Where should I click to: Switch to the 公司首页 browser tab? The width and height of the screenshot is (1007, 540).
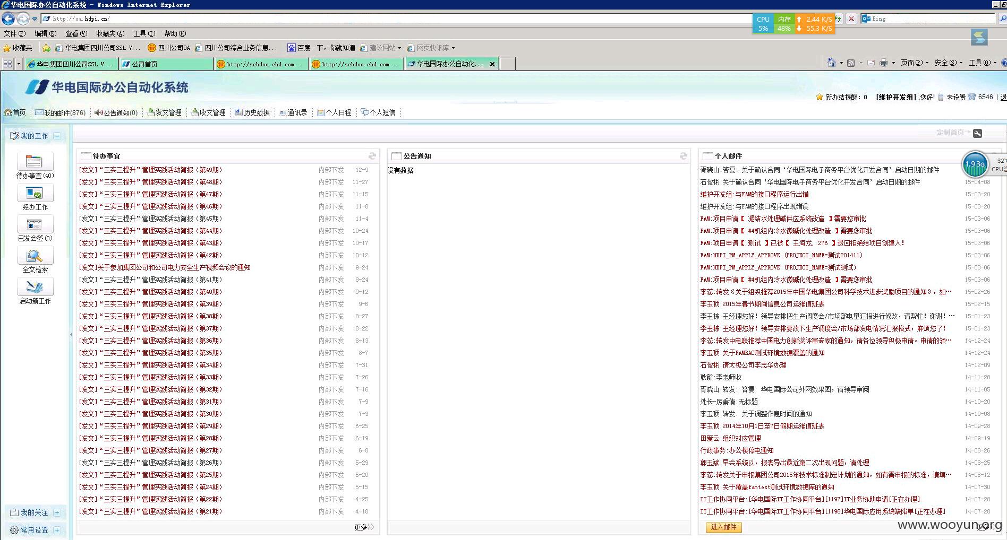[166, 64]
